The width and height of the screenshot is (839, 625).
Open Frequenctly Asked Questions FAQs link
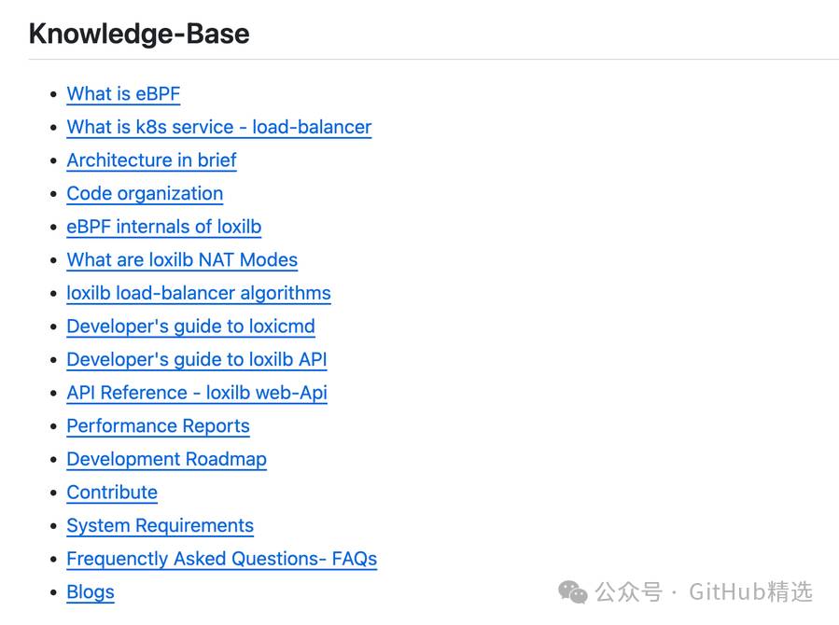tap(221, 559)
